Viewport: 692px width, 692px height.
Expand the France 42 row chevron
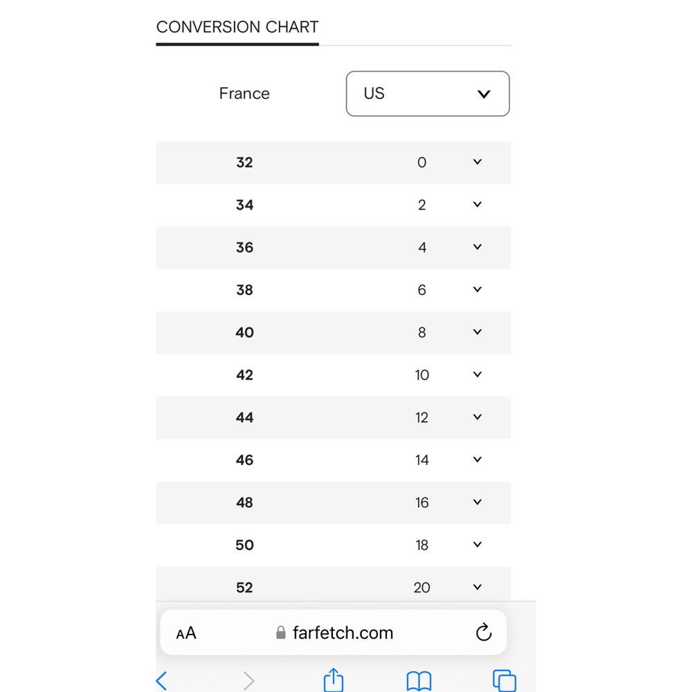click(x=477, y=374)
